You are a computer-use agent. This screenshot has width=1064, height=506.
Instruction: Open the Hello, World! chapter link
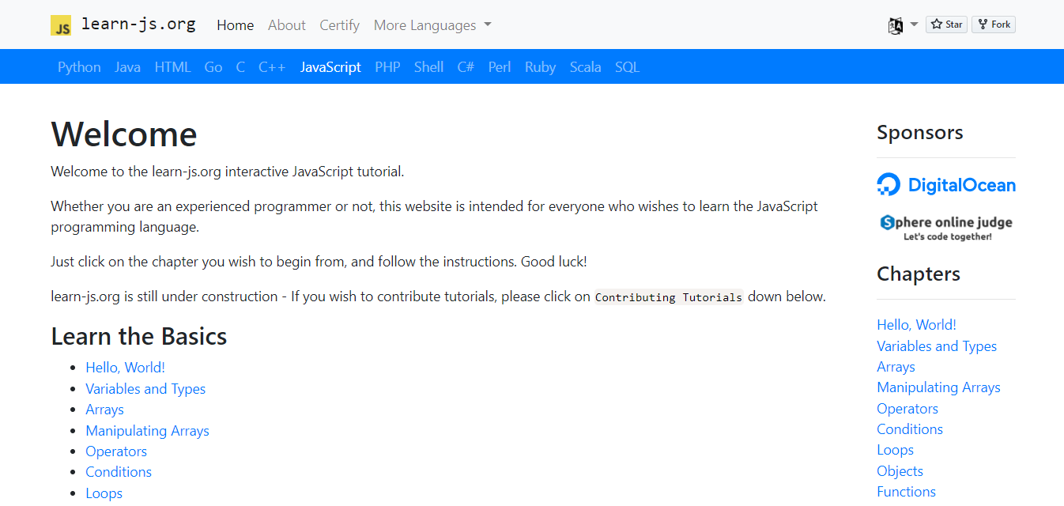click(x=125, y=367)
